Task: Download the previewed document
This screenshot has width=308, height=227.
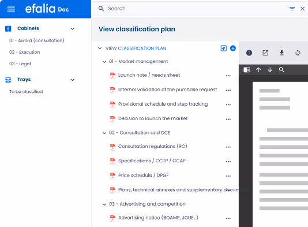Action: [x=281, y=53]
